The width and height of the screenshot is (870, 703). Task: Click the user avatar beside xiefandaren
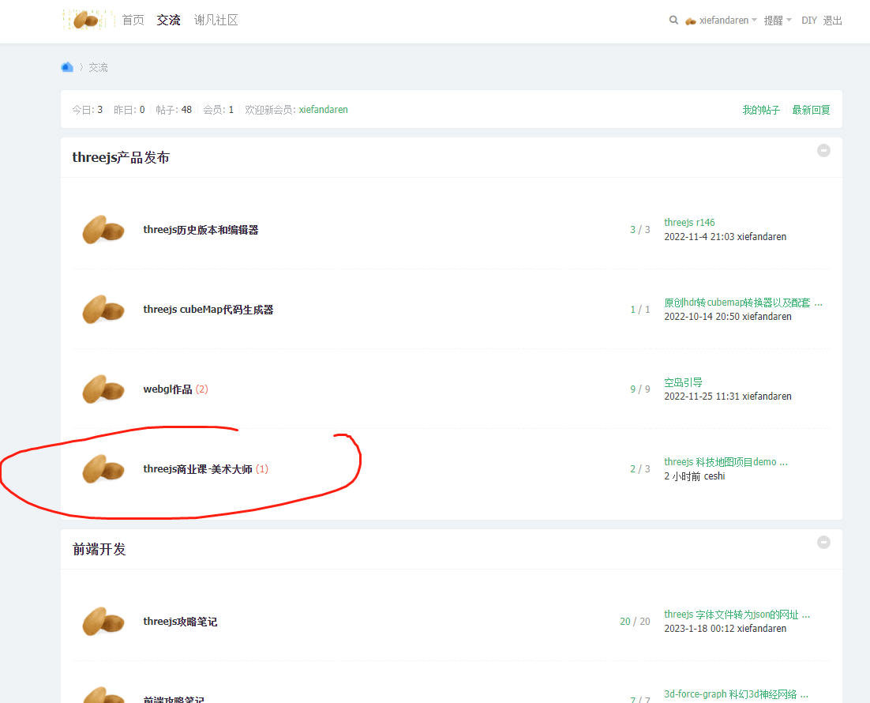pyautogui.click(x=691, y=21)
